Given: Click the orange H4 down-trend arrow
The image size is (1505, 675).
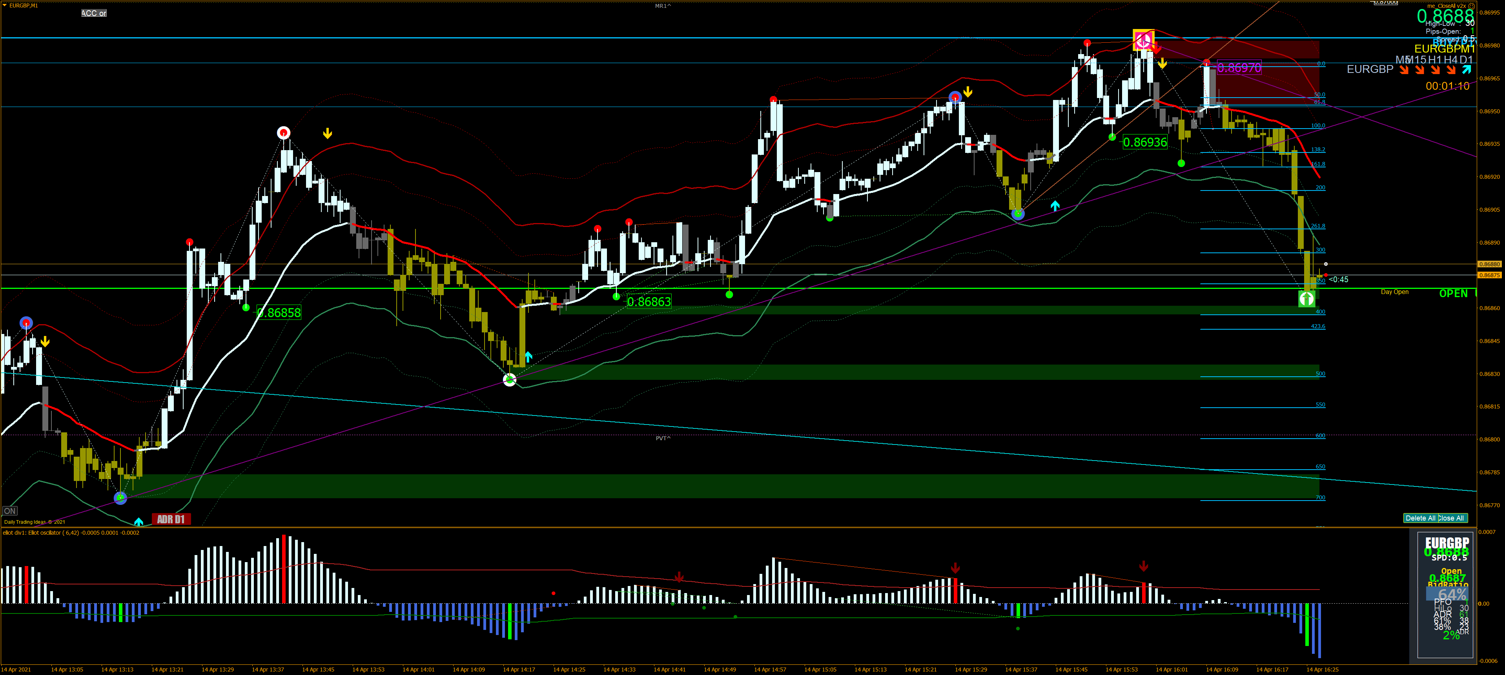Looking at the screenshot, I should click(x=1451, y=69).
